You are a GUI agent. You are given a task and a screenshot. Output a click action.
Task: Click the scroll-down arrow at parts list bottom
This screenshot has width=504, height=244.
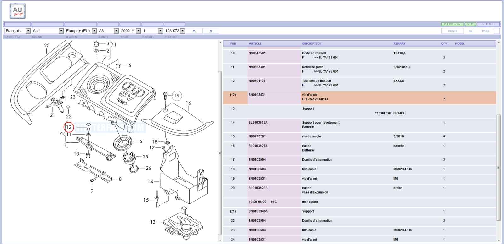[499, 240]
